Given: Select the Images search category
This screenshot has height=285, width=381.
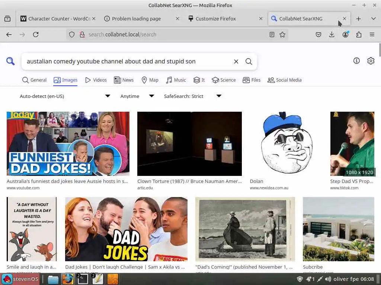Looking at the screenshot, I should 65,80.
